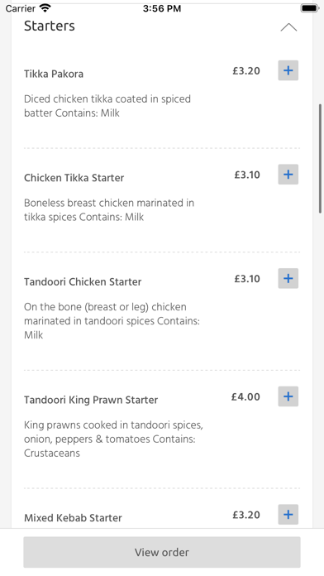Tap plus icon for Tandoori Chicken Starter
This screenshot has width=324, height=576.
click(x=288, y=278)
